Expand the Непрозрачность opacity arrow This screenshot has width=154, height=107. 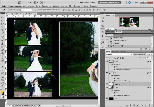click(x=151, y=55)
